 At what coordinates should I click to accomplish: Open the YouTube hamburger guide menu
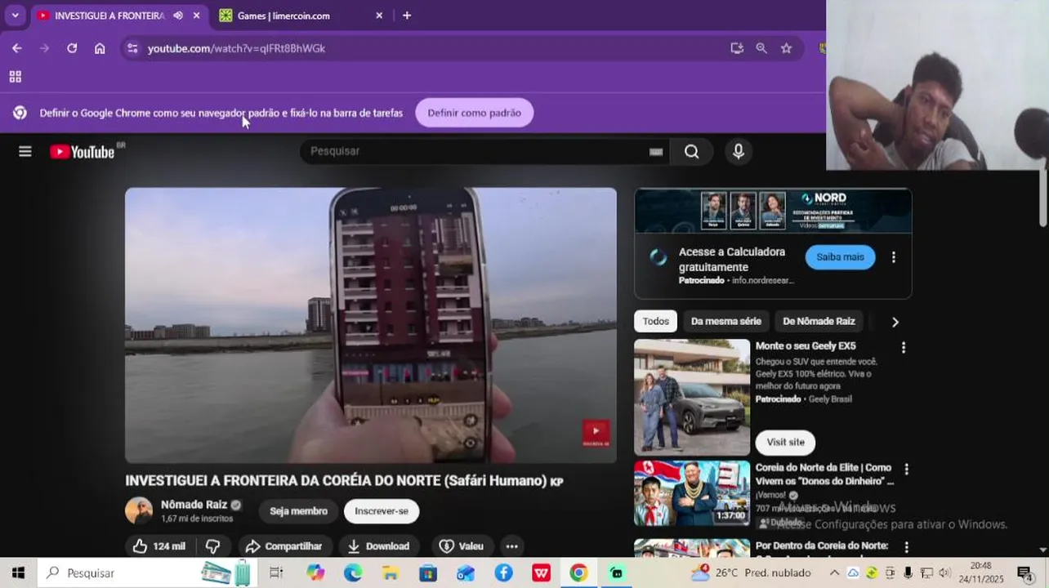point(25,151)
